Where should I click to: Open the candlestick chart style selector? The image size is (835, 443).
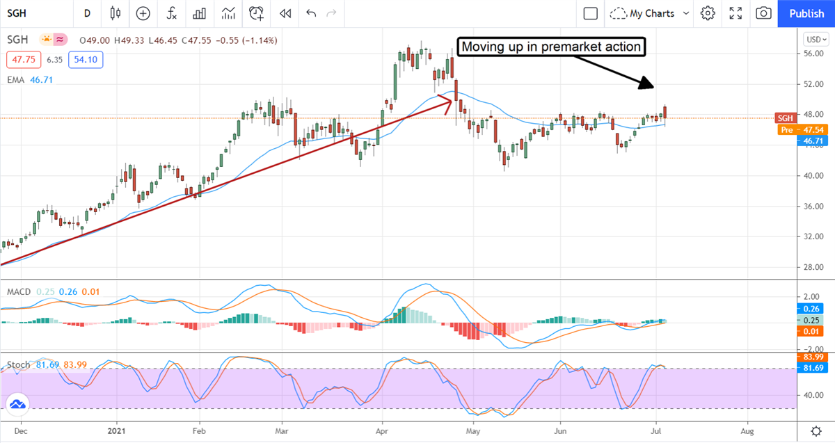116,13
